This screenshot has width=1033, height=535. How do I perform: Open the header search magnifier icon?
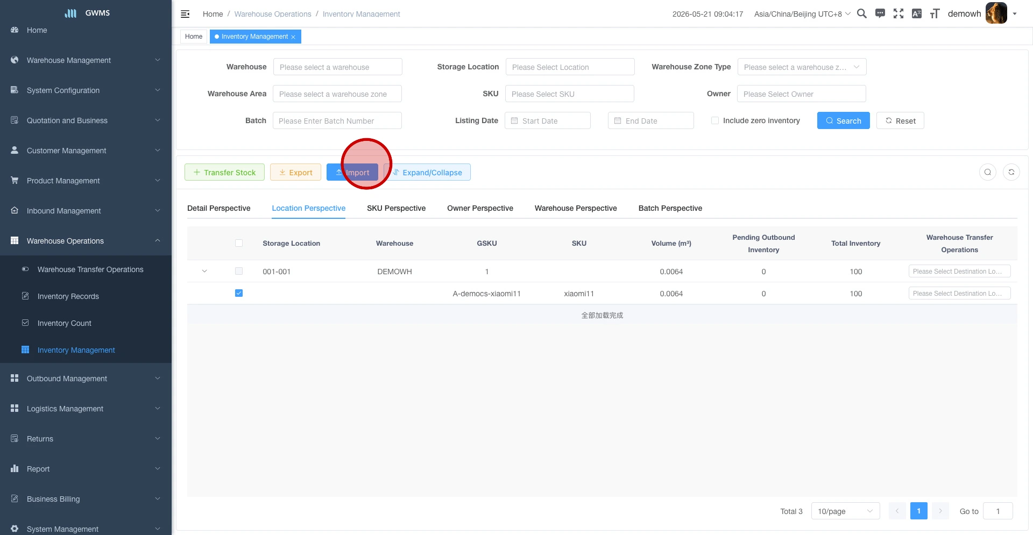862,13
